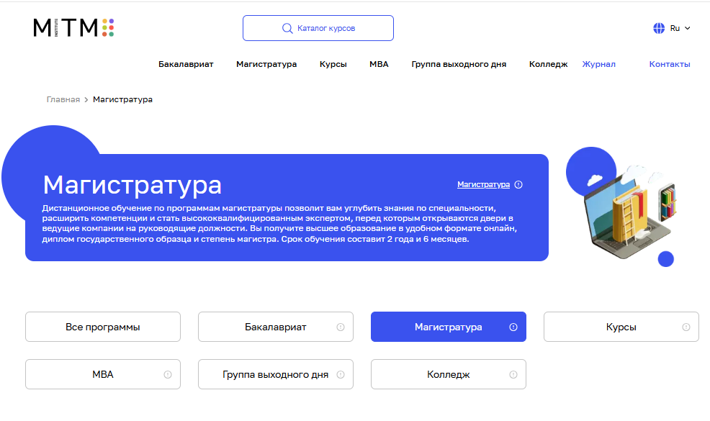
Task: Open Курсы in top navigation
Action: pos(333,64)
